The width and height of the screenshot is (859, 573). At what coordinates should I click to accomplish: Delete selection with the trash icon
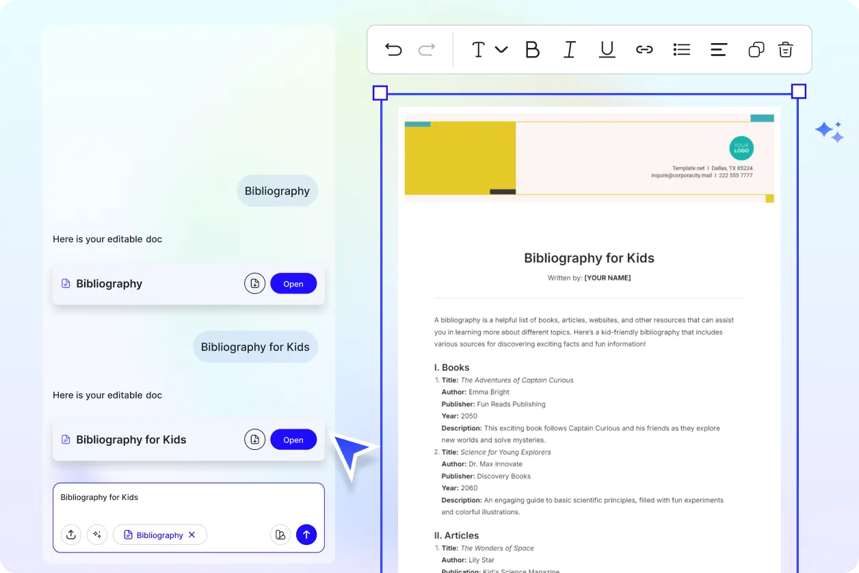point(786,49)
